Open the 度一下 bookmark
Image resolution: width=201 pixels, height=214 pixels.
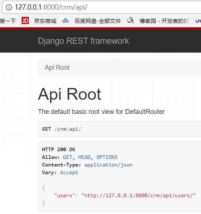8,21
